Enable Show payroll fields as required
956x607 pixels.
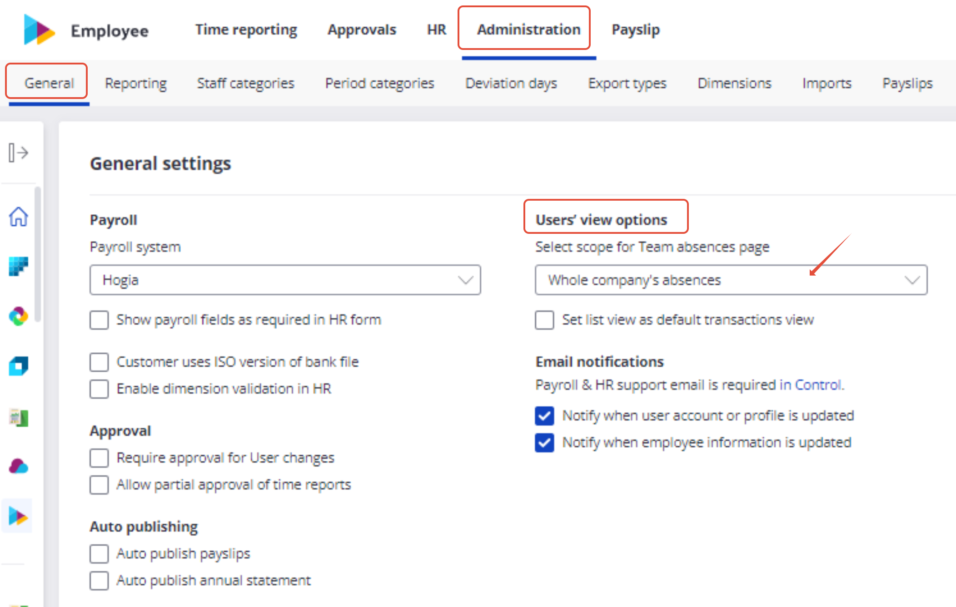pos(99,320)
